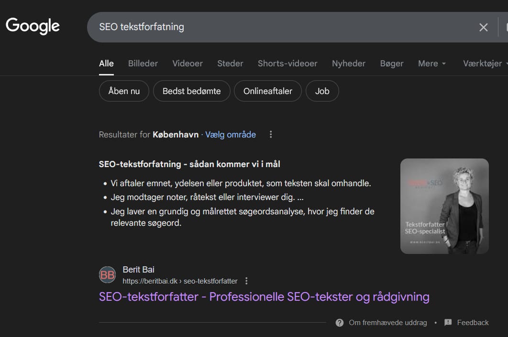Click the bullet text starting Jeg modtager noter
The image size is (508, 337).
tap(207, 197)
